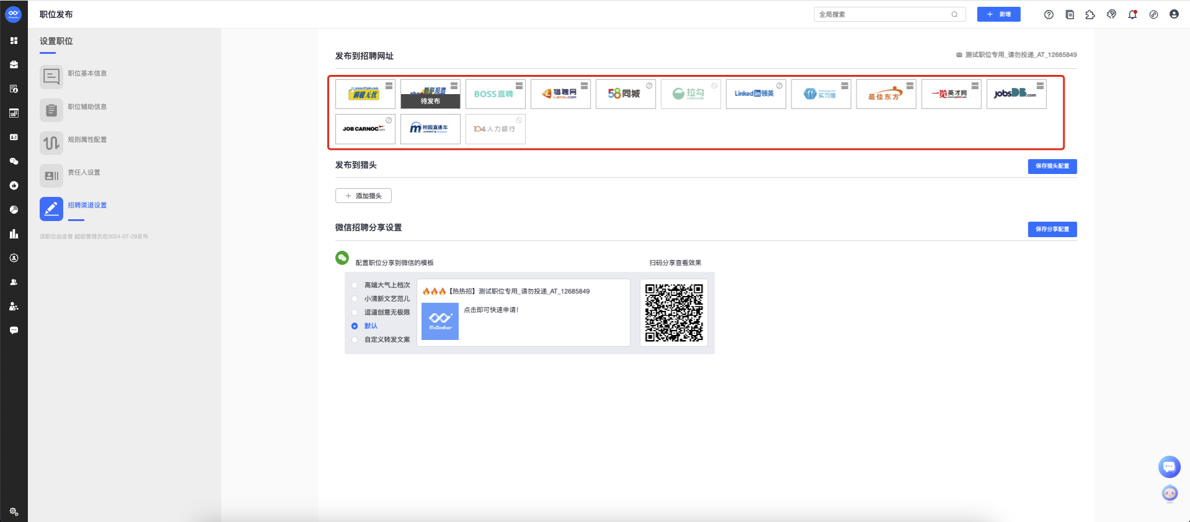Viewport: 1190px width, 522px height.
Task: Click the 待发布 status on 智联招聘 card
Action: click(430, 101)
